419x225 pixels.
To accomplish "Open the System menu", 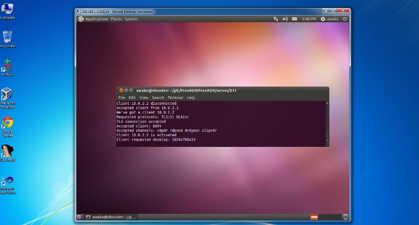I will (x=131, y=19).
